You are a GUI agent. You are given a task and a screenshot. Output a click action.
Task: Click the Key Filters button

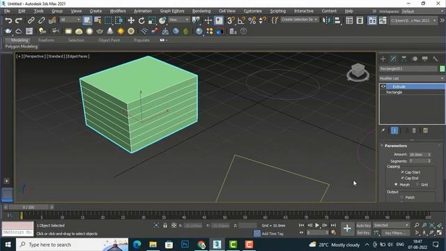click(395, 233)
